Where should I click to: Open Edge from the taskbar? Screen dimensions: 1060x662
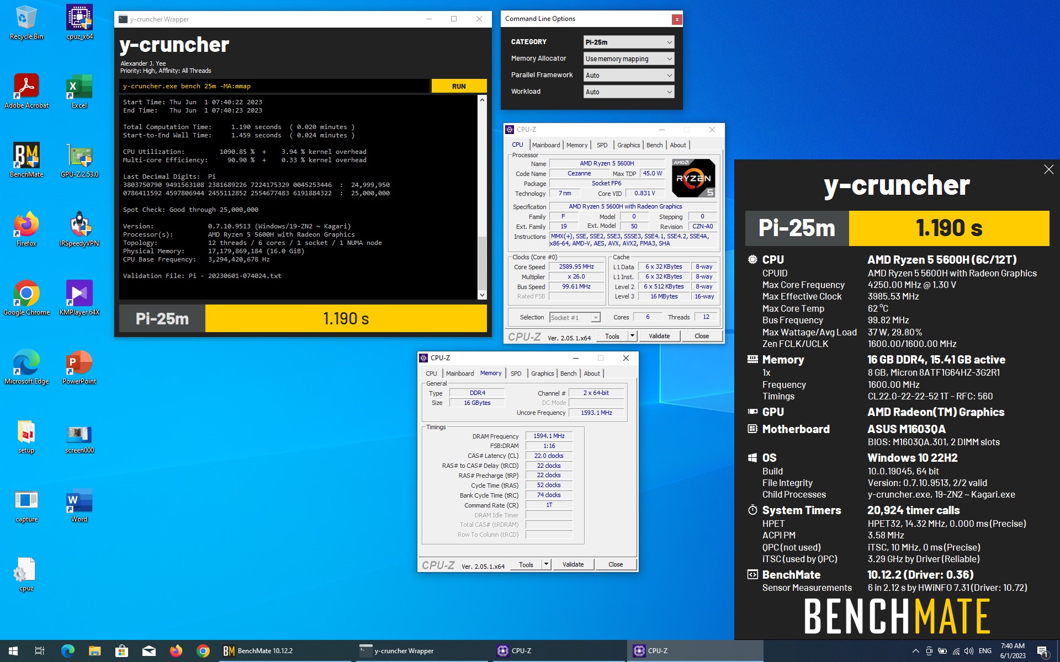(x=68, y=651)
